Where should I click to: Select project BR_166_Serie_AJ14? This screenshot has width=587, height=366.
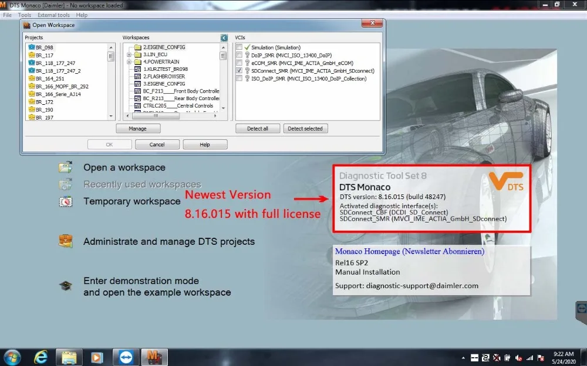tap(58, 94)
